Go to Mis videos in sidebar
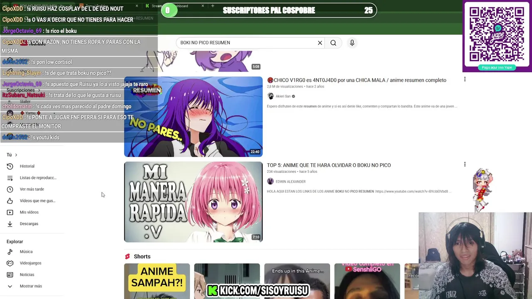Screen dimensions: 532x299 [29, 212]
